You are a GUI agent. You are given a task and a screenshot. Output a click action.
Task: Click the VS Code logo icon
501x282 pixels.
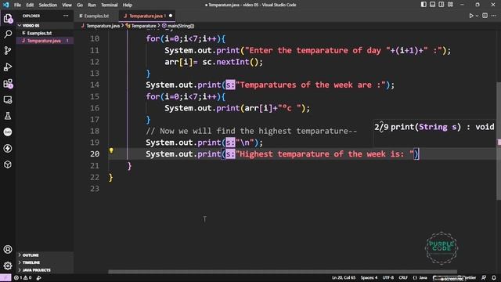click(5, 5)
